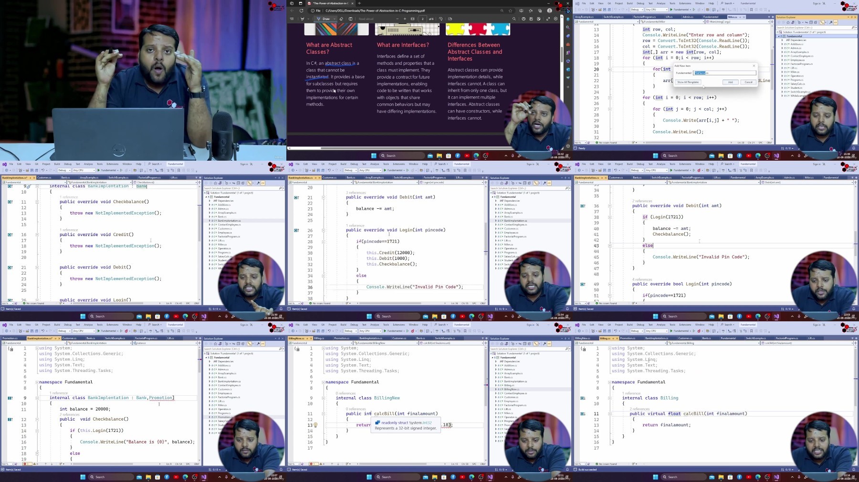Viewport: 859px width, 482px height.
Task: Click the undo icon in the Credit(12000) frame toolbar
Action: (x=329, y=170)
